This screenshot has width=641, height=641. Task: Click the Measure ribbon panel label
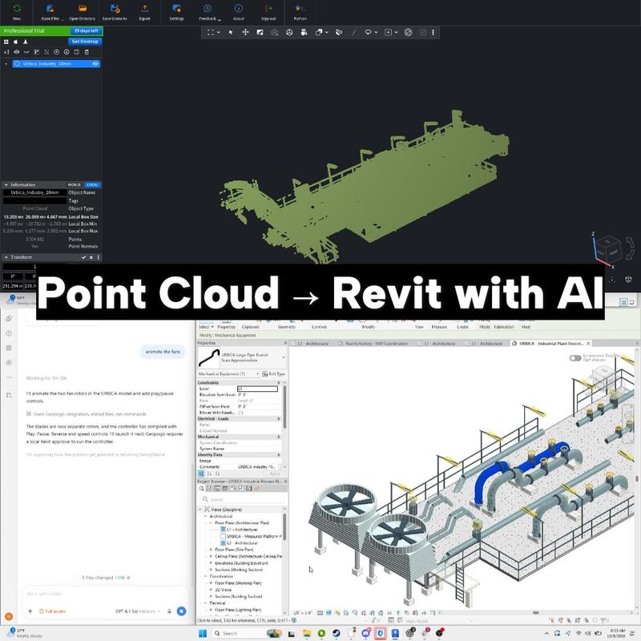coord(439,327)
